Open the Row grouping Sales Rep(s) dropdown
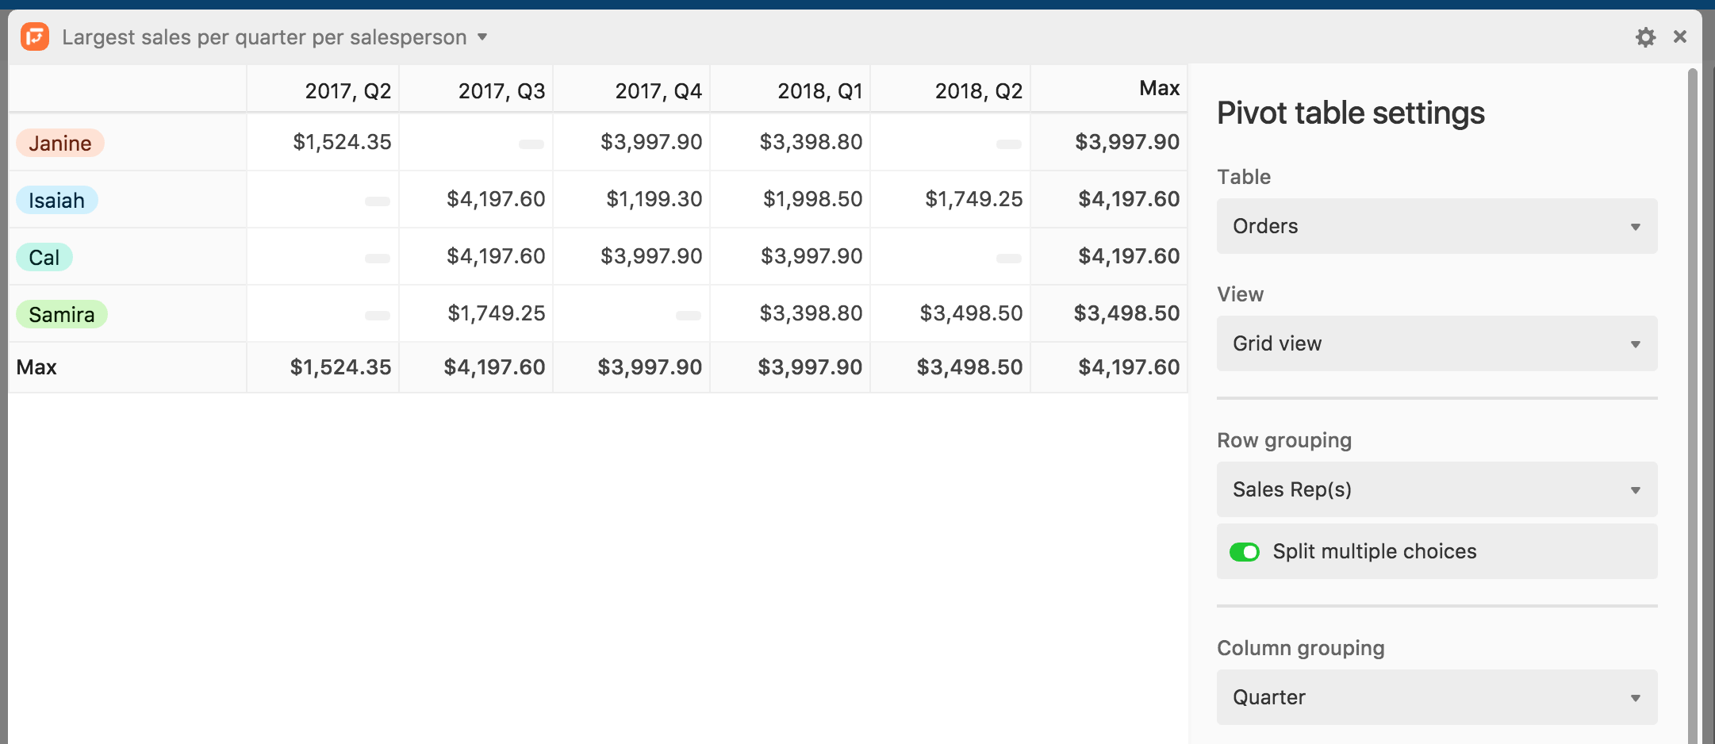The image size is (1715, 744). [x=1437, y=489]
